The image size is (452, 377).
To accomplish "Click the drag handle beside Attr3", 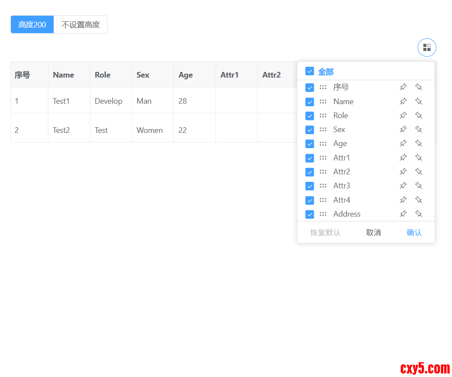I will pyautogui.click(x=323, y=186).
